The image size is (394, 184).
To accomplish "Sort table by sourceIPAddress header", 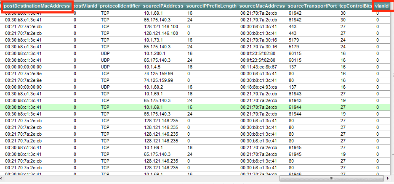I will pos(163,6).
